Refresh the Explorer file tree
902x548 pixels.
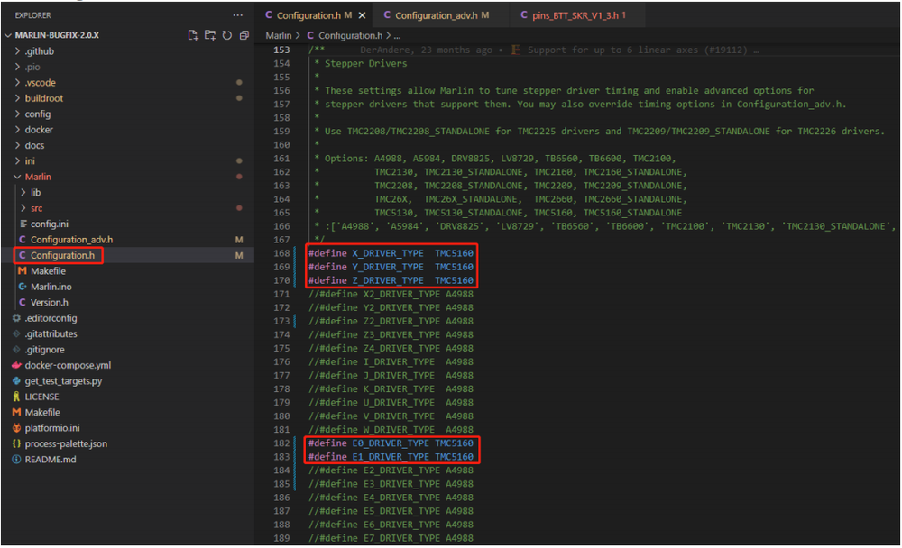click(227, 35)
